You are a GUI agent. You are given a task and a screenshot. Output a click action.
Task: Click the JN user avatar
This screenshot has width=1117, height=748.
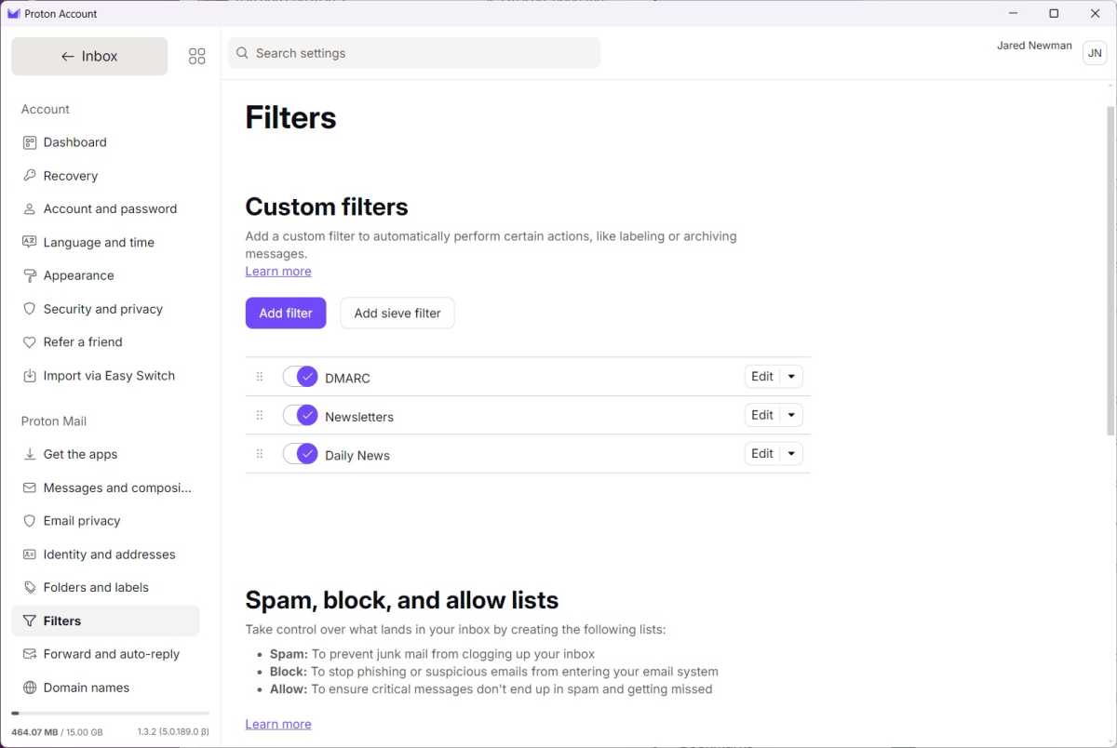1095,53
